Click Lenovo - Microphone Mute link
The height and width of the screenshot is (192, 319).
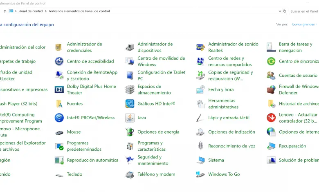(20, 132)
